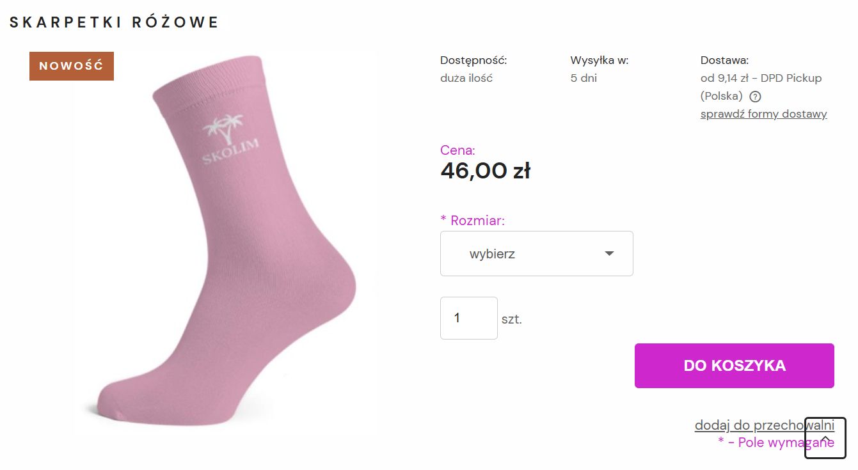The image size is (858, 470).
Task: Click the '* Rozmiar:' field label
Action: tap(472, 221)
